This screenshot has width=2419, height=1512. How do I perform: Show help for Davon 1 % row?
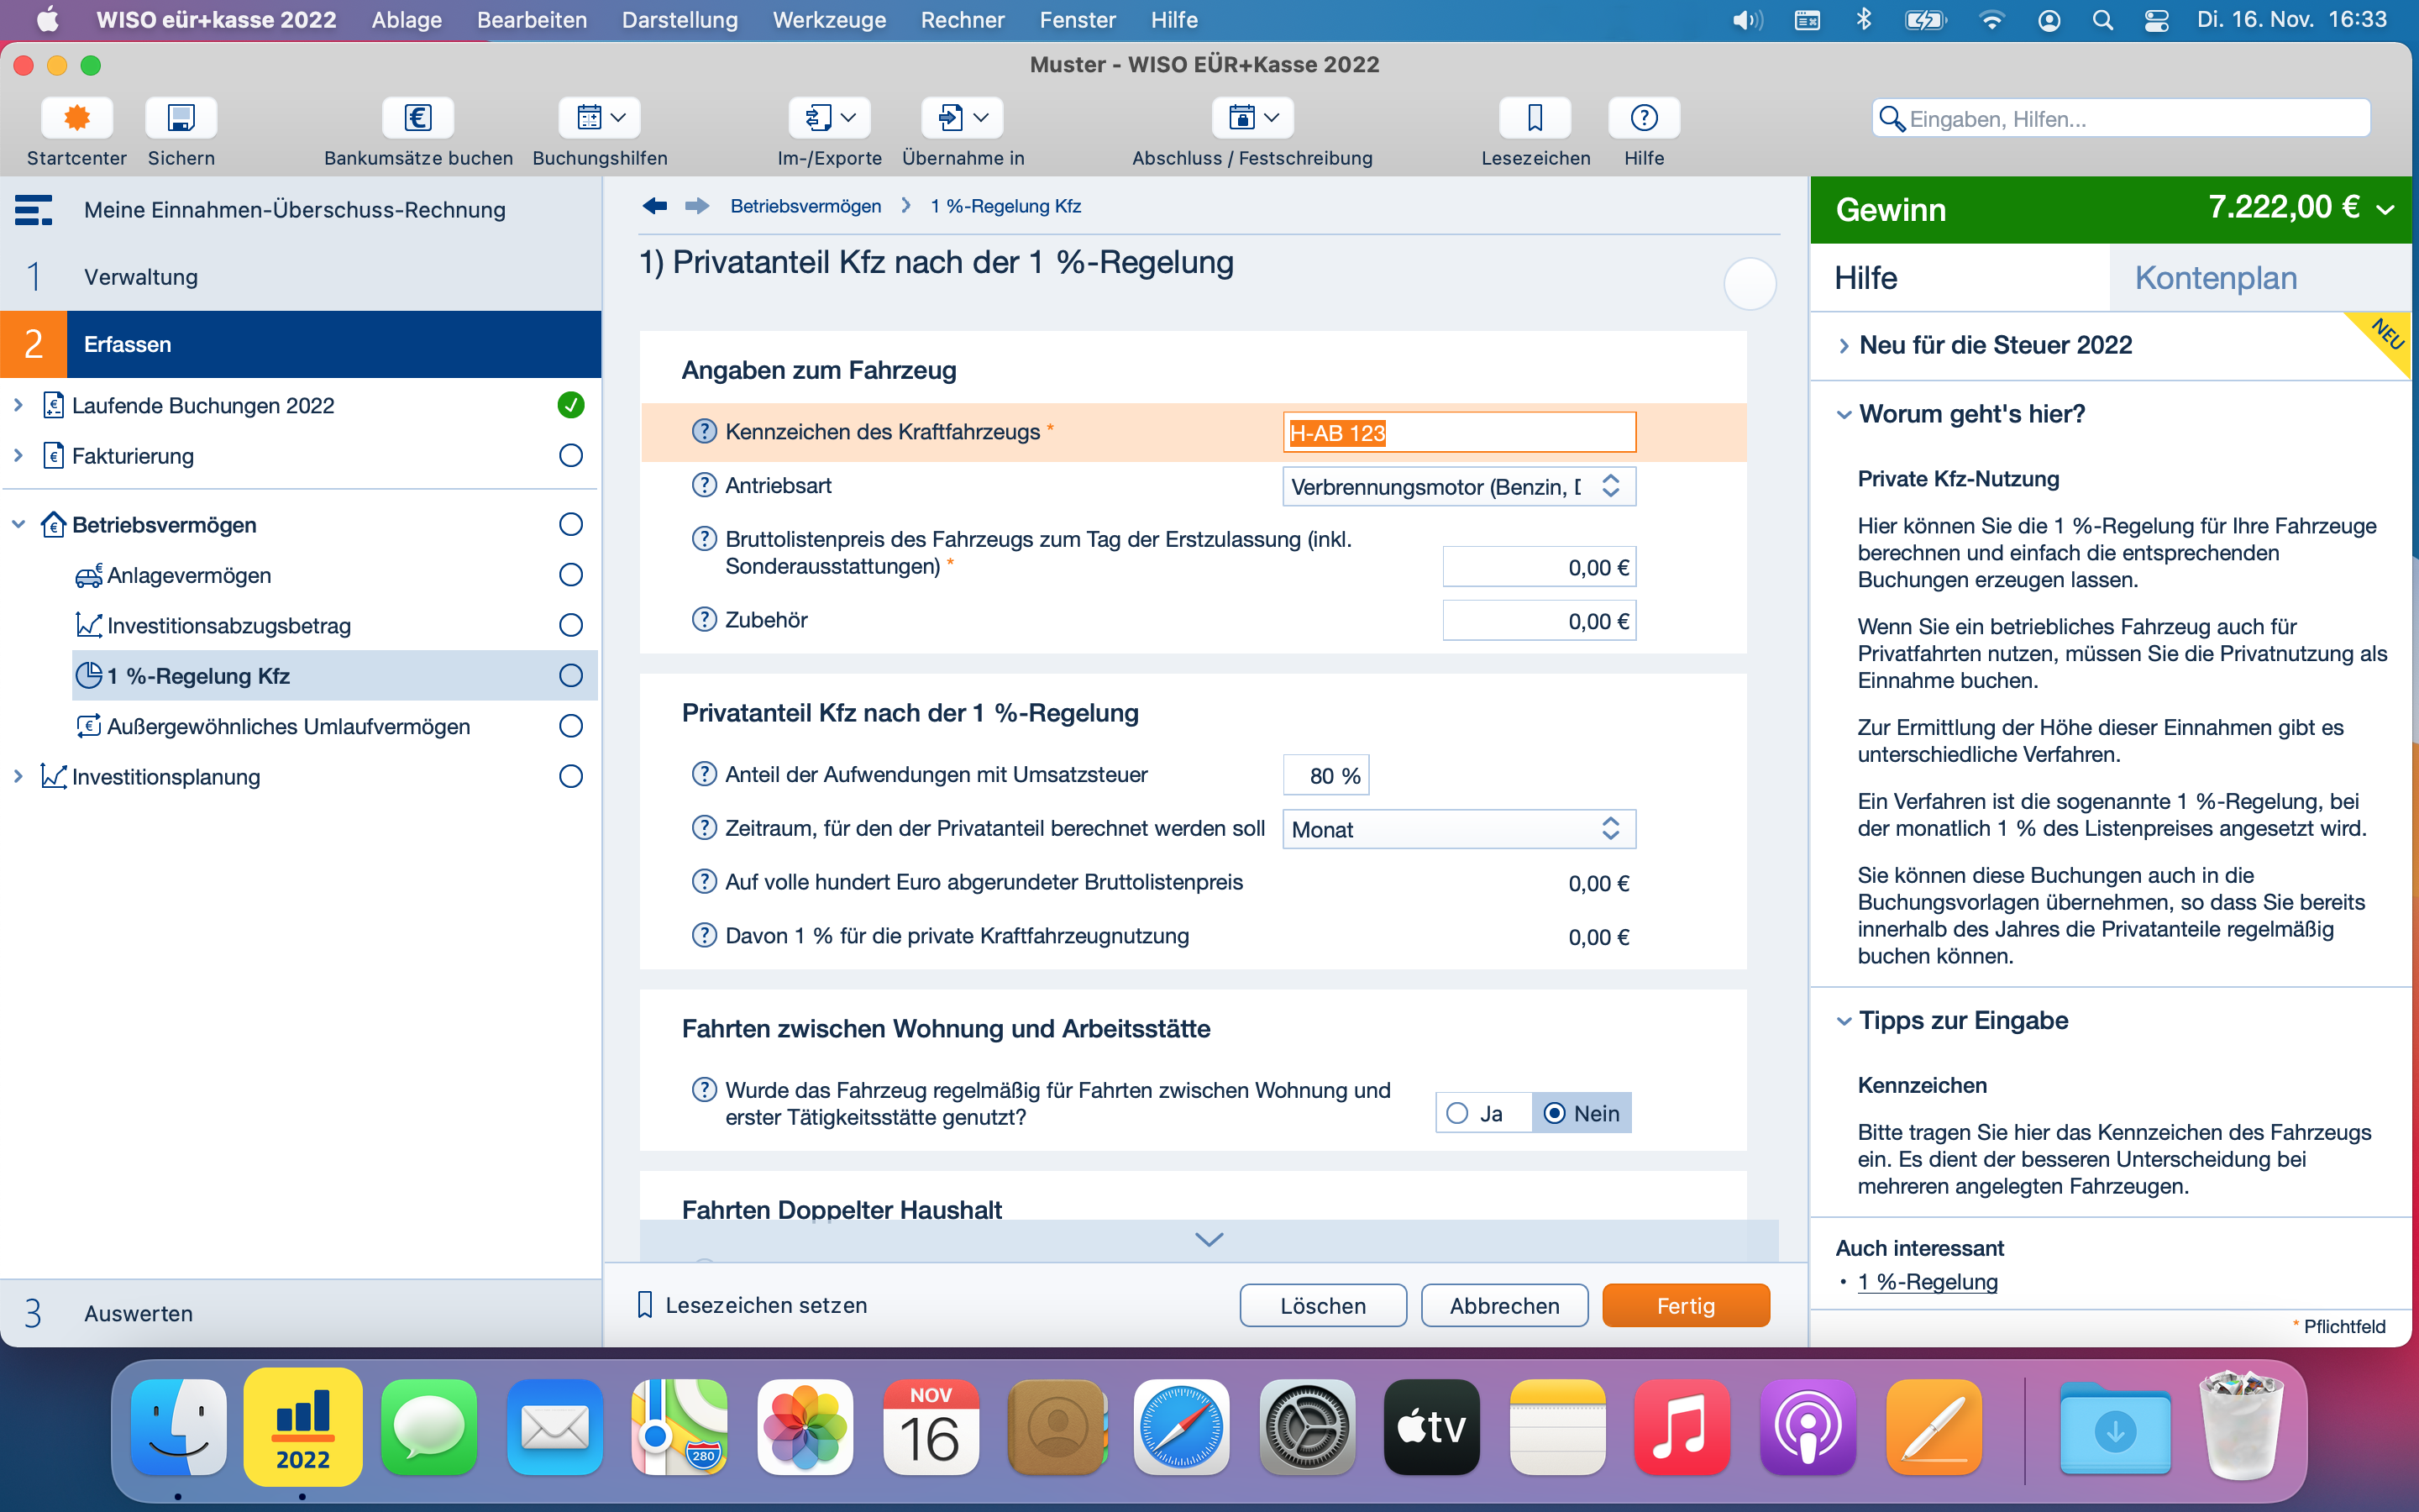pyautogui.click(x=704, y=936)
